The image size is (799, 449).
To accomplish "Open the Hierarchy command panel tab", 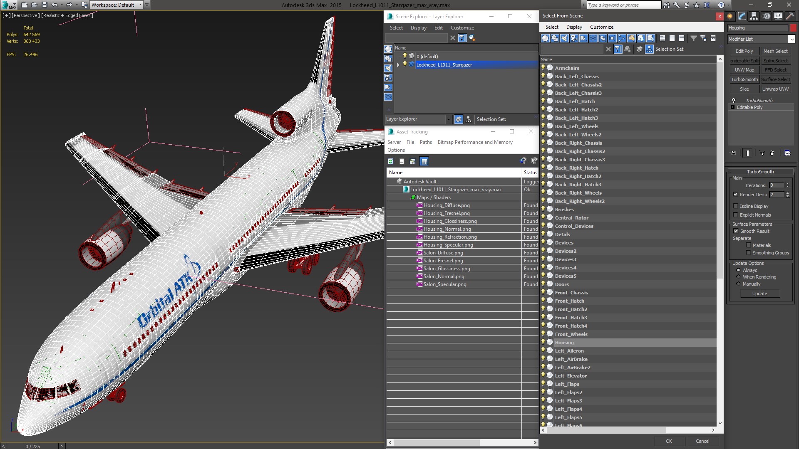I will [754, 16].
